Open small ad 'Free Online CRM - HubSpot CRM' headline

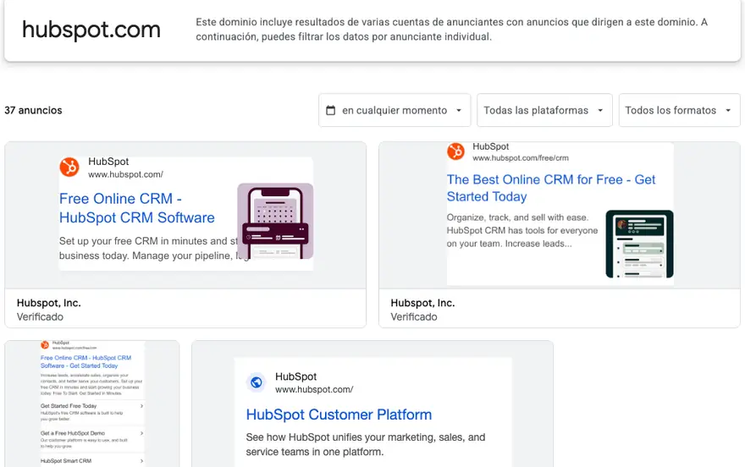click(x=86, y=361)
